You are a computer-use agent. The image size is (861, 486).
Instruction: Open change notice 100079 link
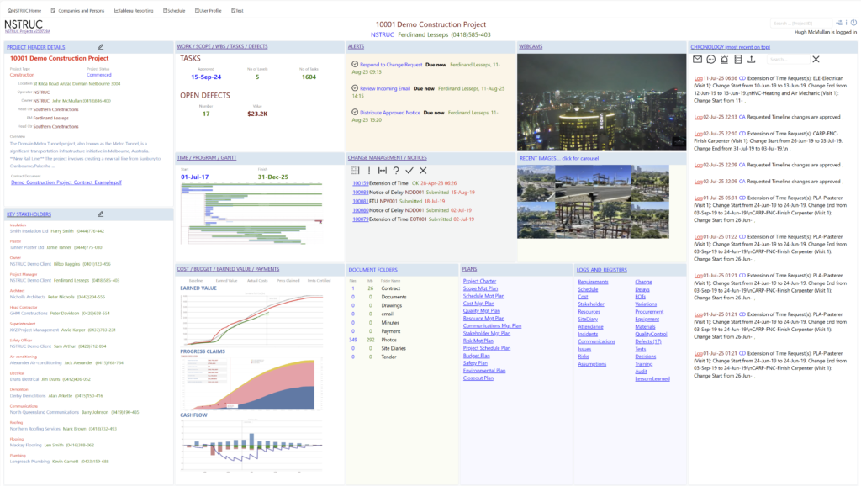[360, 219]
